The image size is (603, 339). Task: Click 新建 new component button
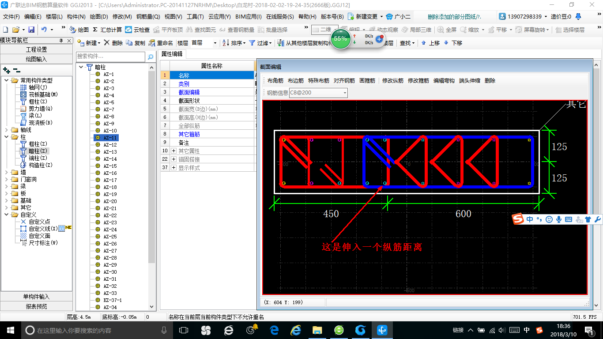88,43
